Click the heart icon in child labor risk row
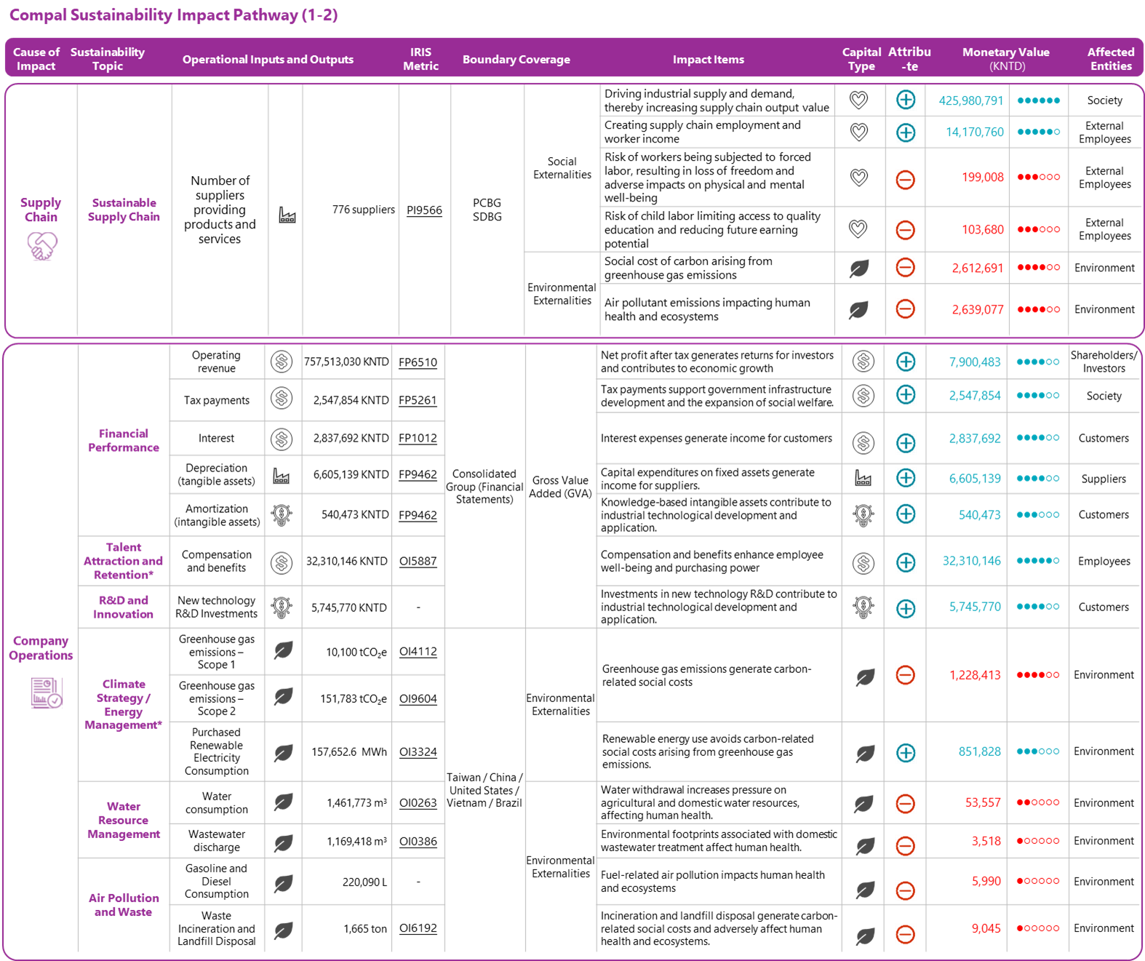Screen dimensions: 1145x961 pyautogui.click(x=859, y=229)
